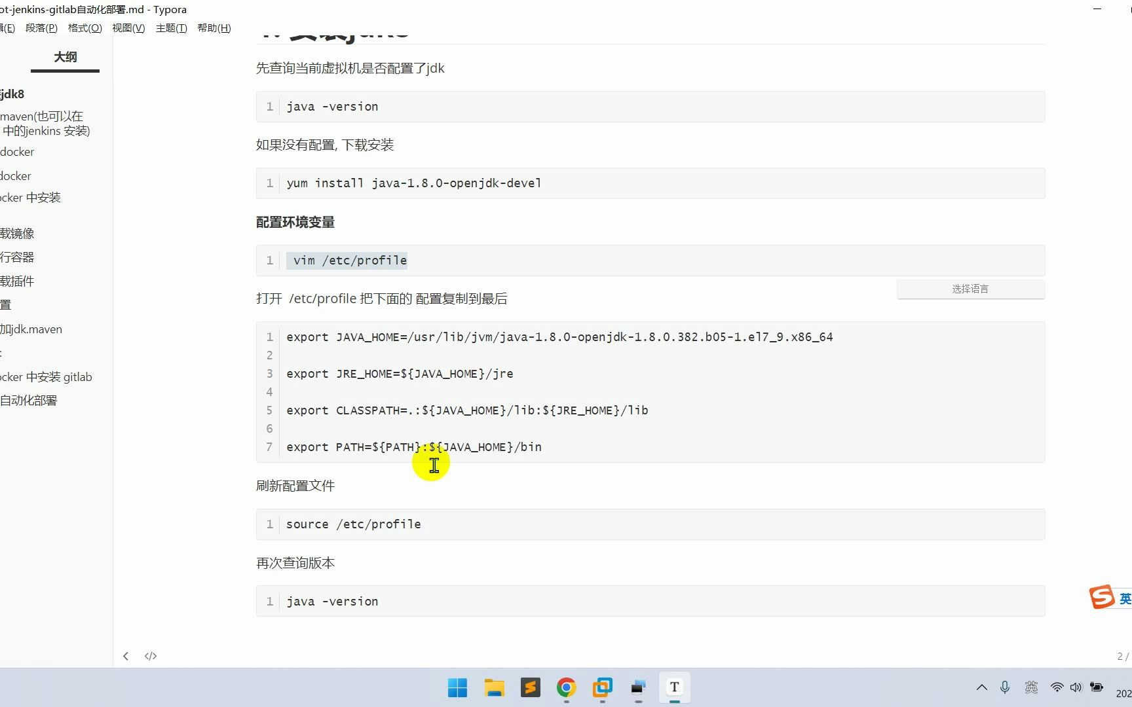
Task: Click the battery tray icon
Action: click(1097, 687)
